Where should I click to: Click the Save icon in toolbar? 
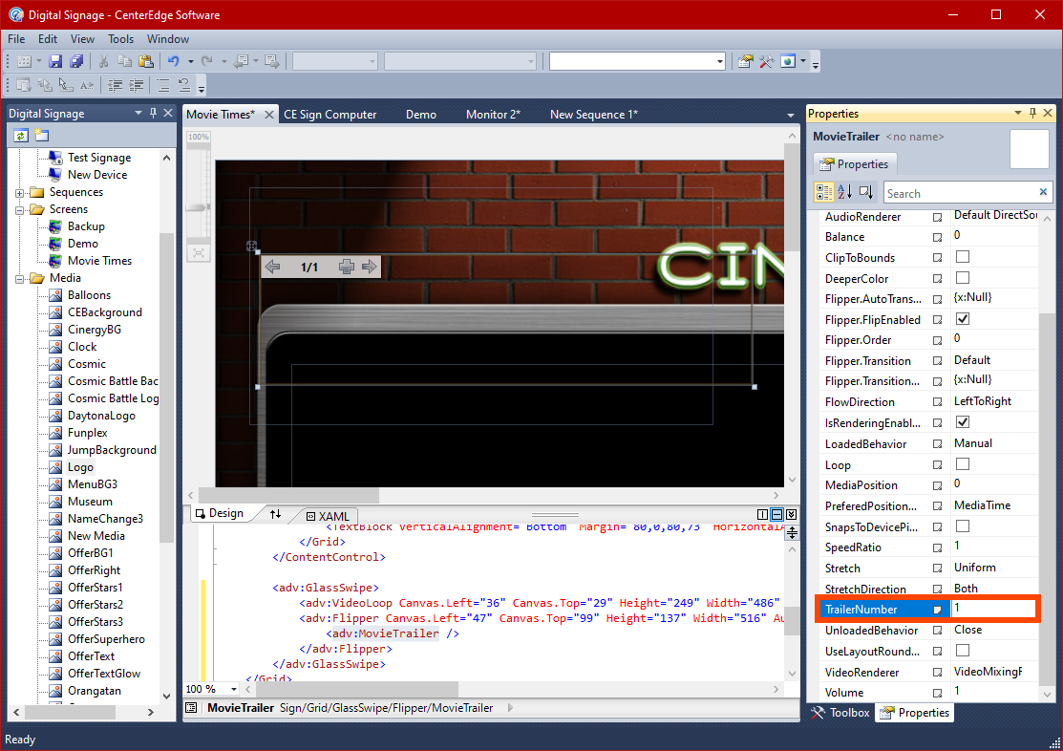pyautogui.click(x=55, y=62)
